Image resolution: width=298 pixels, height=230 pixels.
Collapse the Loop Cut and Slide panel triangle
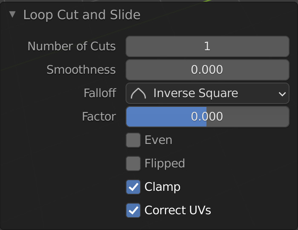pyautogui.click(x=12, y=14)
